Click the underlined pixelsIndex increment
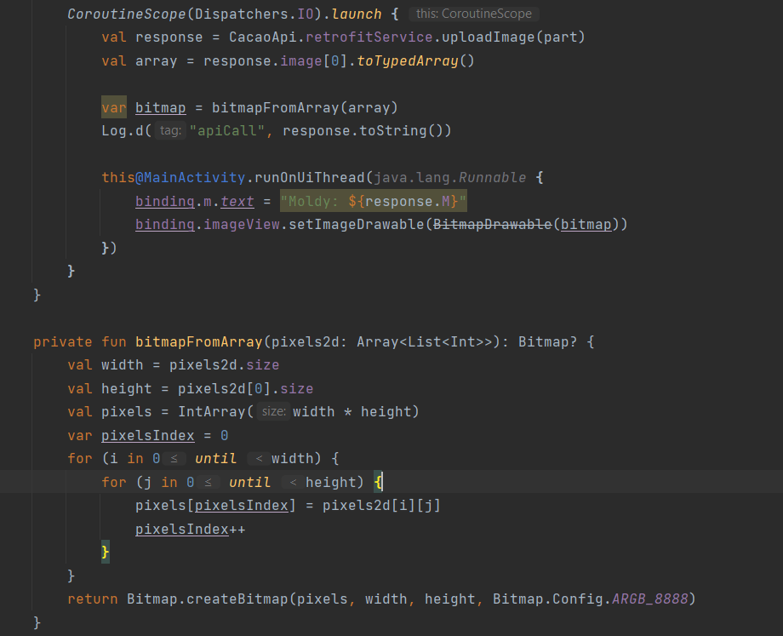 click(182, 528)
